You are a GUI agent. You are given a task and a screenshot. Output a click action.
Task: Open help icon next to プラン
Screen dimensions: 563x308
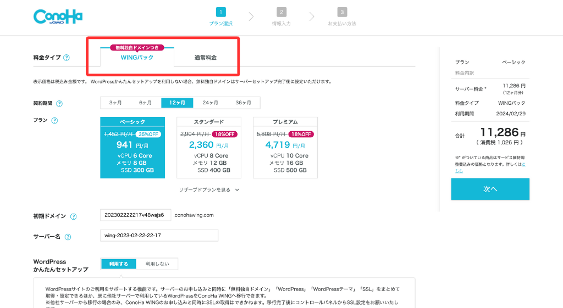[x=54, y=120]
